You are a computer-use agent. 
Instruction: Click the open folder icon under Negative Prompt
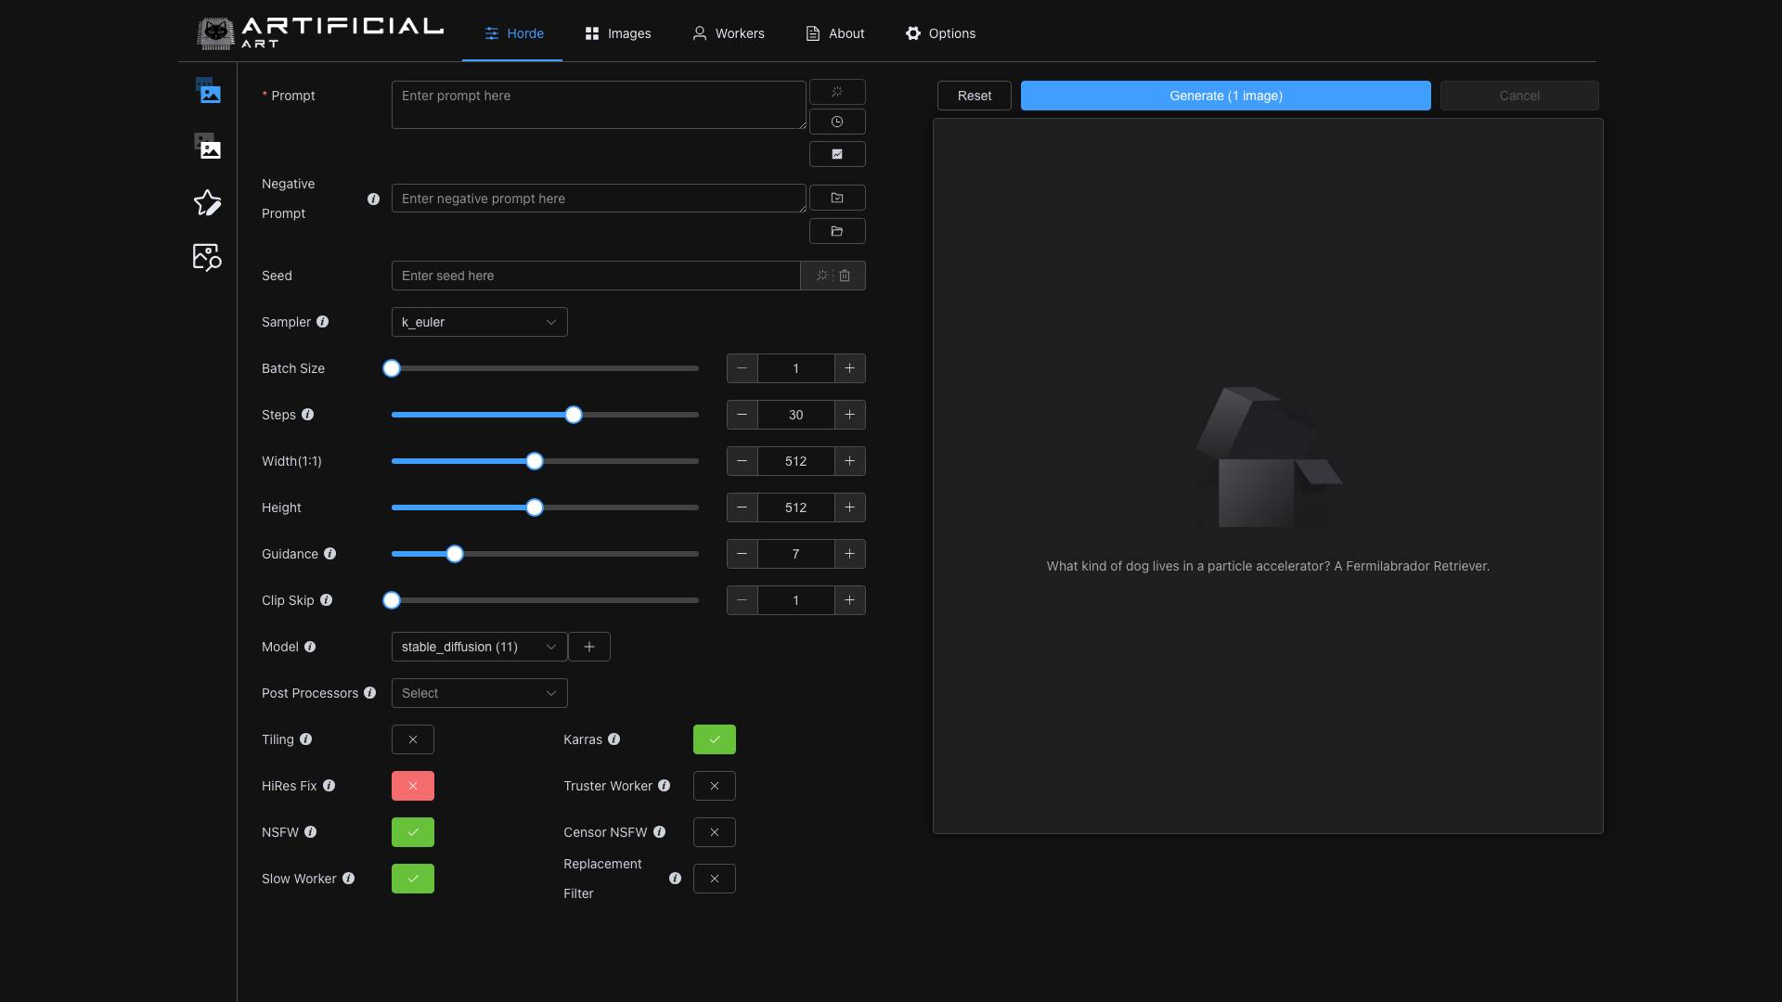837,231
